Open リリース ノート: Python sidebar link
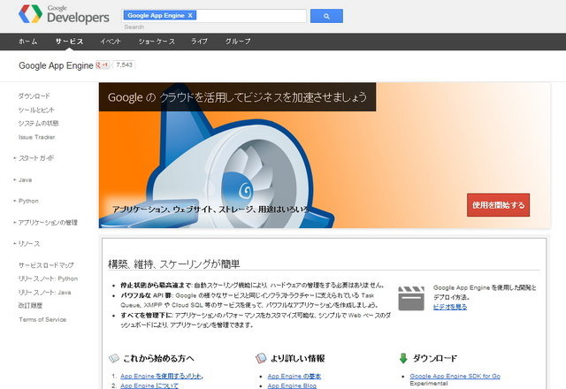566x389 pixels. pos(48,278)
